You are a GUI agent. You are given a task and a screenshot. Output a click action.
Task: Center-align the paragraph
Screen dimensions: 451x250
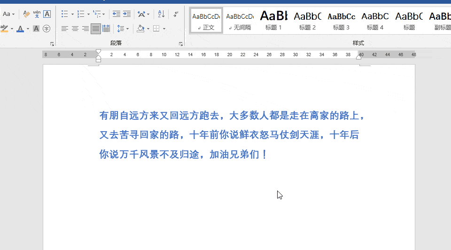[x=75, y=29]
